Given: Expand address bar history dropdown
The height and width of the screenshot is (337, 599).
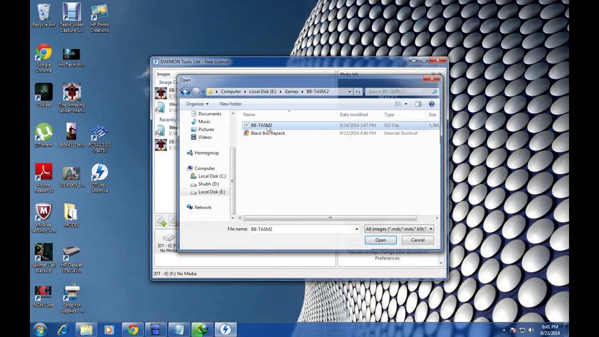Looking at the screenshot, I should (350, 92).
